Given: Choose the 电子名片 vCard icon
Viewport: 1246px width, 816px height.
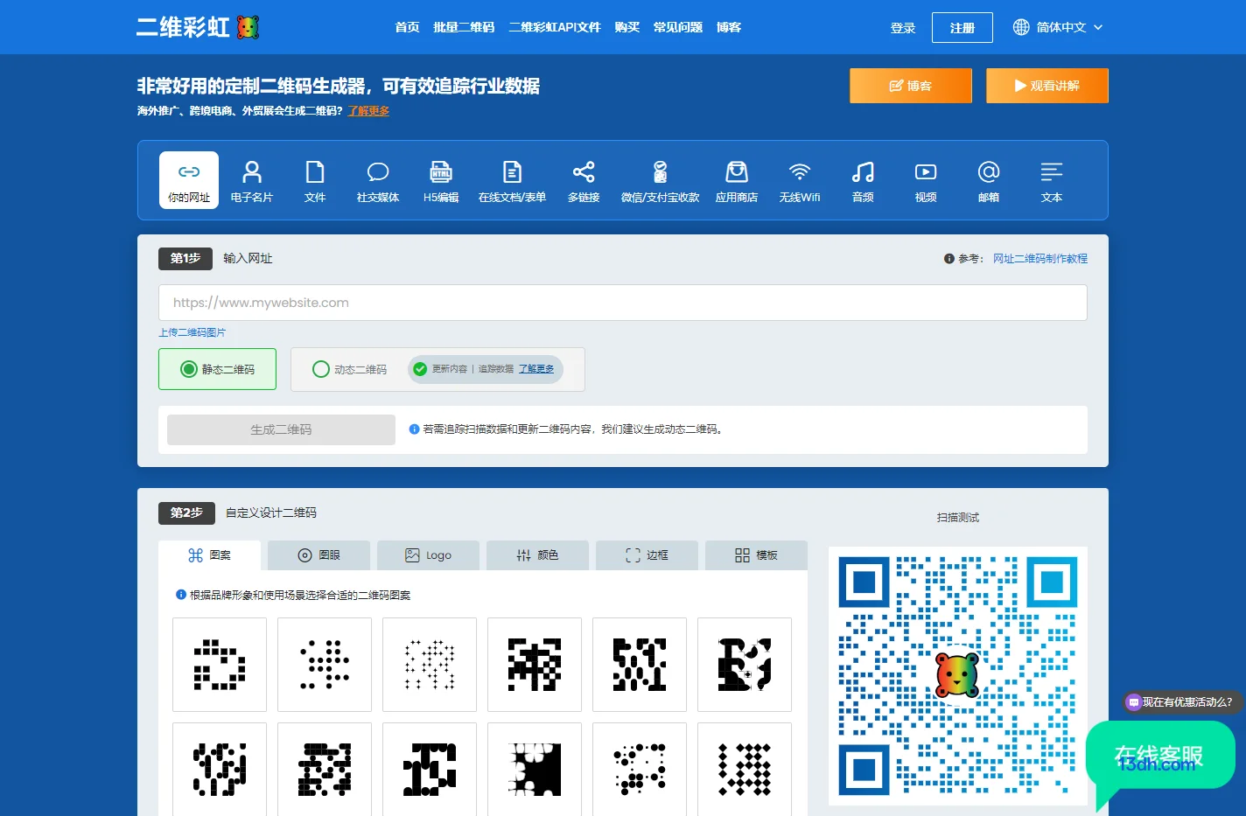Looking at the screenshot, I should tap(252, 172).
